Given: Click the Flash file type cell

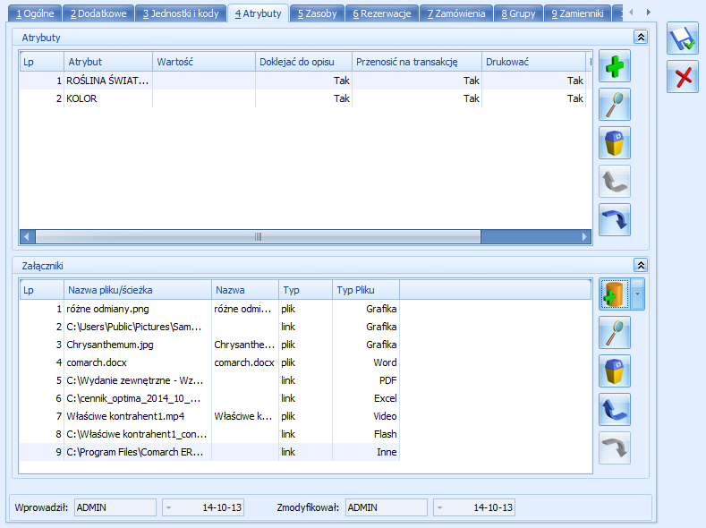Looking at the screenshot, I should pos(366,434).
